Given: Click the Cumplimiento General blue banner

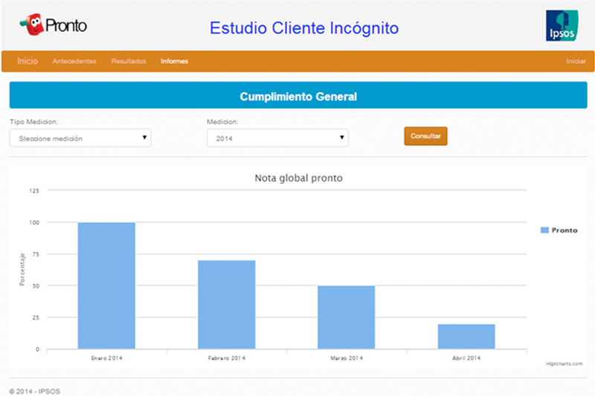Looking at the screenshot, I should 298,95.
